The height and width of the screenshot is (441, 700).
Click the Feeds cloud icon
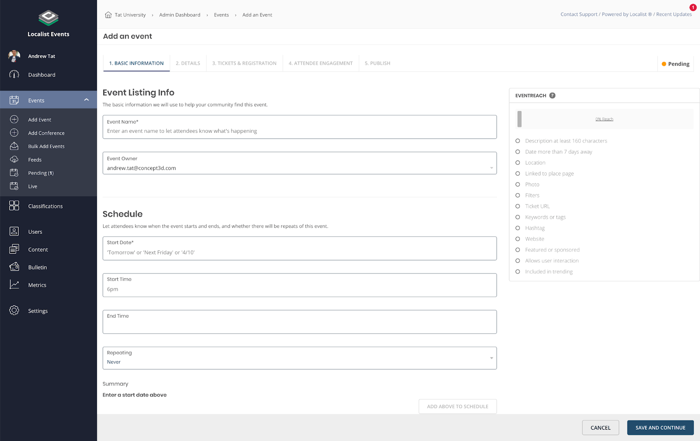pyautogui.click(x=14, y=159)
